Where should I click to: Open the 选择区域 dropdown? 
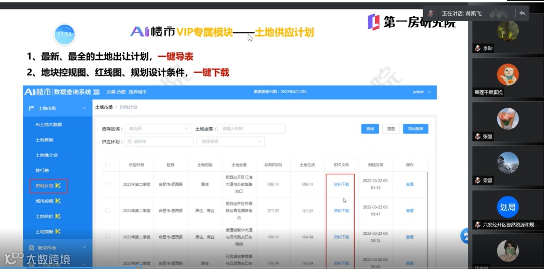point(158,129)
